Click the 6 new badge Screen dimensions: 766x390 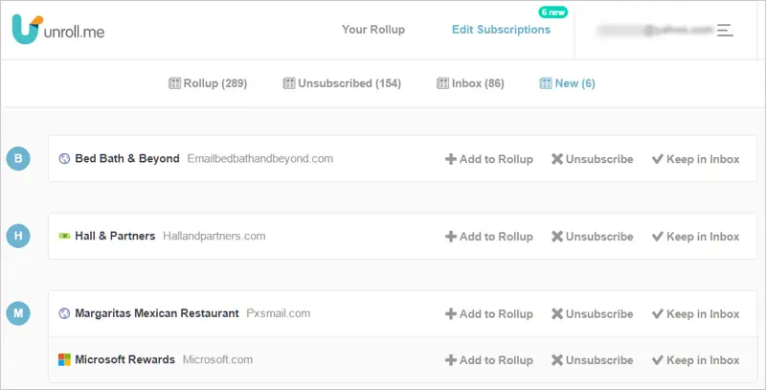pos(553,12)
